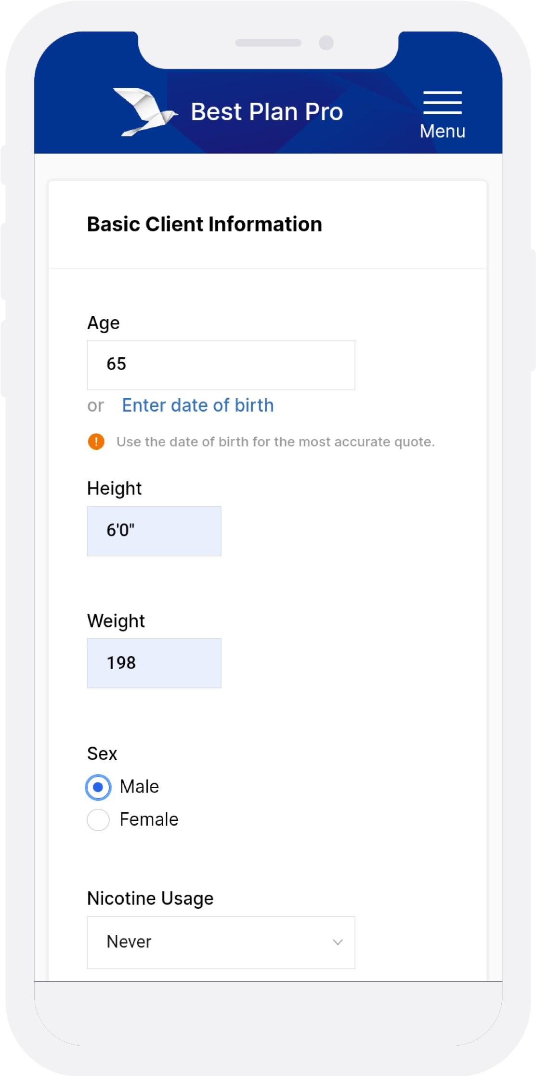Screen dimensions: 536x1076
Task: Click the Basic Client Information heading
Action: click(x=205, y=224)
